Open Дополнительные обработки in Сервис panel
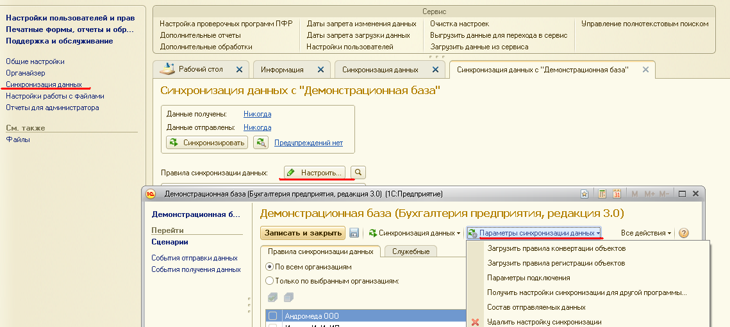 click(206, 47)
